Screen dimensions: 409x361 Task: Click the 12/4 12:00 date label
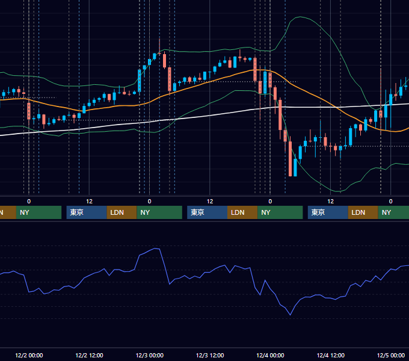[330, 355]
